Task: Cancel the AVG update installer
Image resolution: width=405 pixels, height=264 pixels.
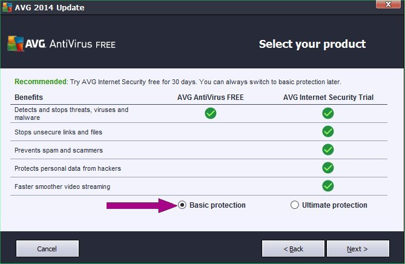Action: tap(47, 249)
